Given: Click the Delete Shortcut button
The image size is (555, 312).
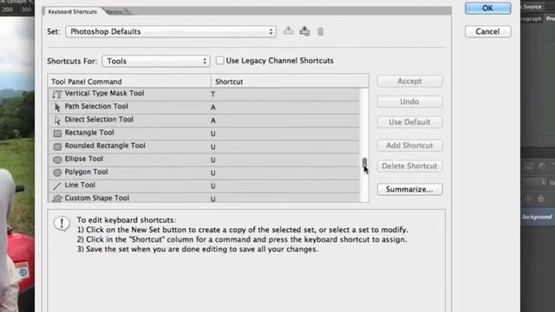Looking at the screenshot, I should click(409, 166).
